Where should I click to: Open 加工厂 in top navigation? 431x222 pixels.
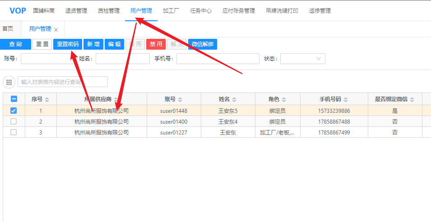tap(171, 11)
